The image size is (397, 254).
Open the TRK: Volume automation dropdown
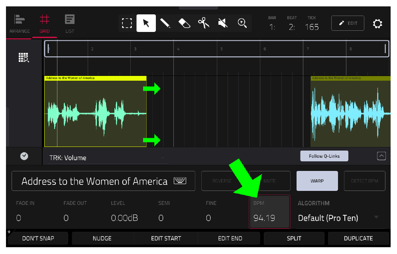108,158
